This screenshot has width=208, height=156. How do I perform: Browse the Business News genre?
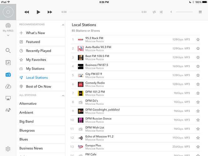(42, 148)
